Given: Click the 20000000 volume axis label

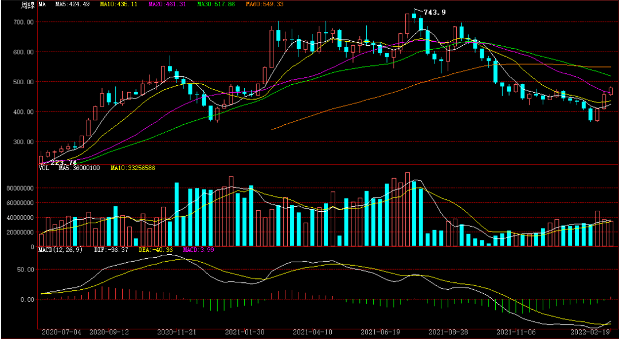Looking at the screenshot, I should click(21, 232).
